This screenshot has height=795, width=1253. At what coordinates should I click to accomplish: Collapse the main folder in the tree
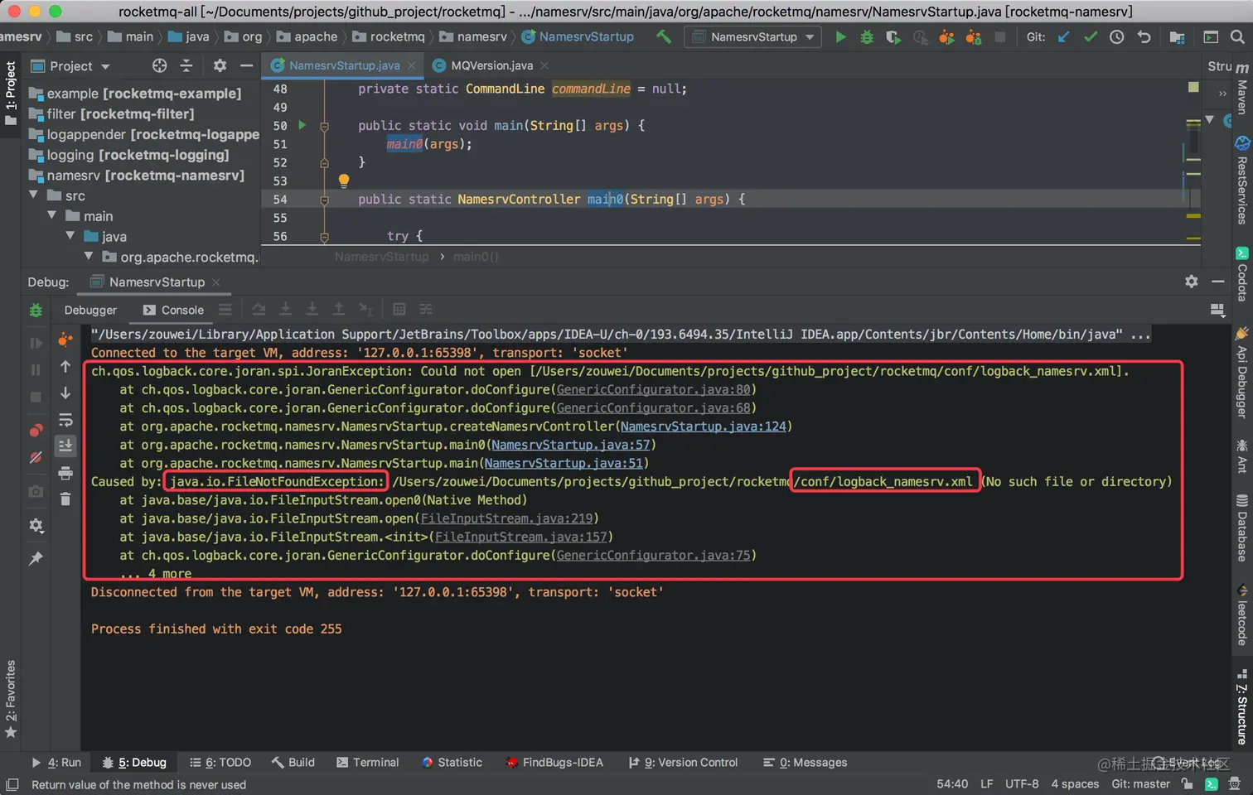[x=52, y=215]
